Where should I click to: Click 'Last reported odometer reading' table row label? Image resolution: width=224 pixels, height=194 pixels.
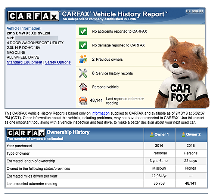pyautogui.click(x=32, y=184)
